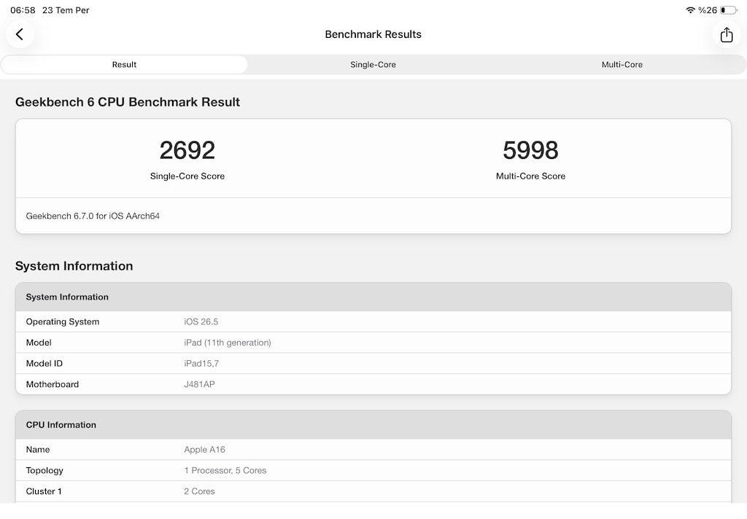Tap the battery indicator icon
Screen dimensions: 747x519
click(x=729, y=10)
